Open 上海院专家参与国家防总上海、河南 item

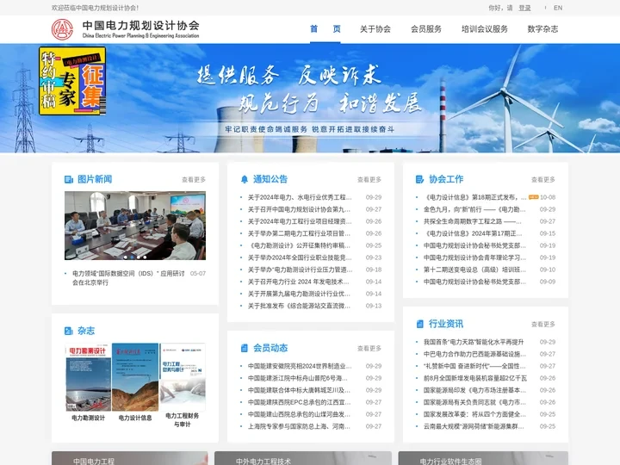click(x=299, y=426)
